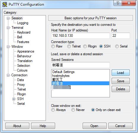138x133 pixels.
Task: Collapse the Connection tree node
Action: click(8, 75)
